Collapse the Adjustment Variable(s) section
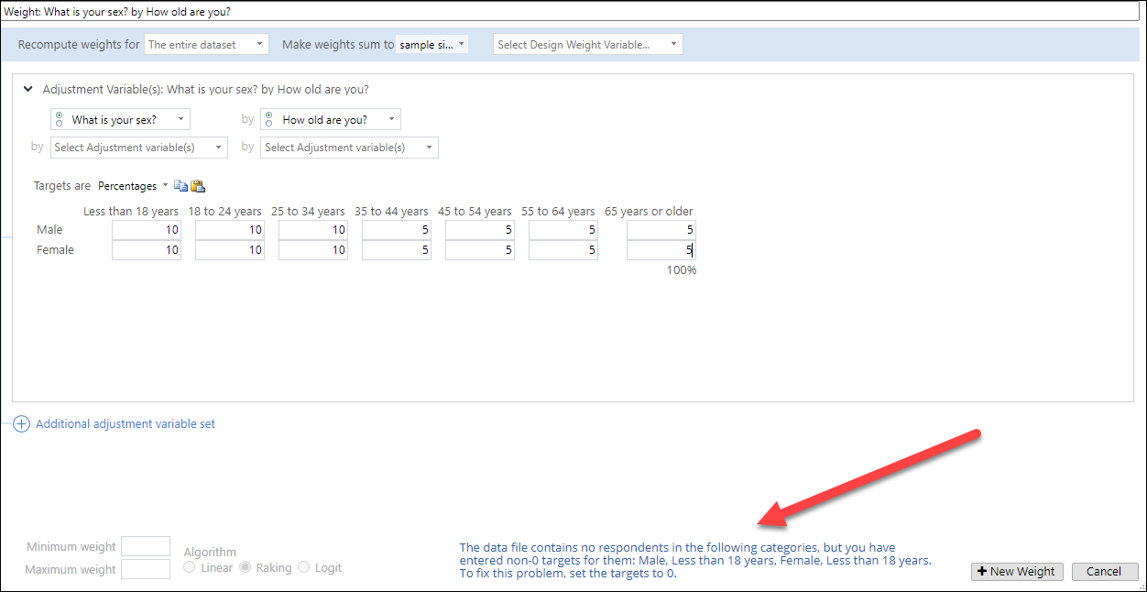The image size is (1147, 592). pos(28,90)
